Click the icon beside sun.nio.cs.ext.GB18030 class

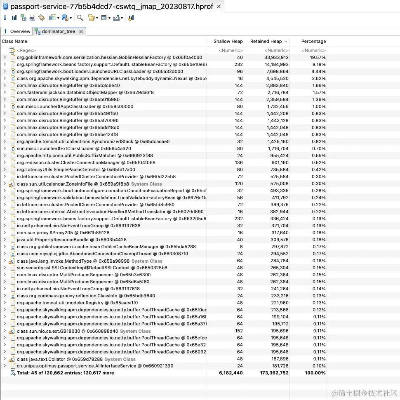click(12, 331)
